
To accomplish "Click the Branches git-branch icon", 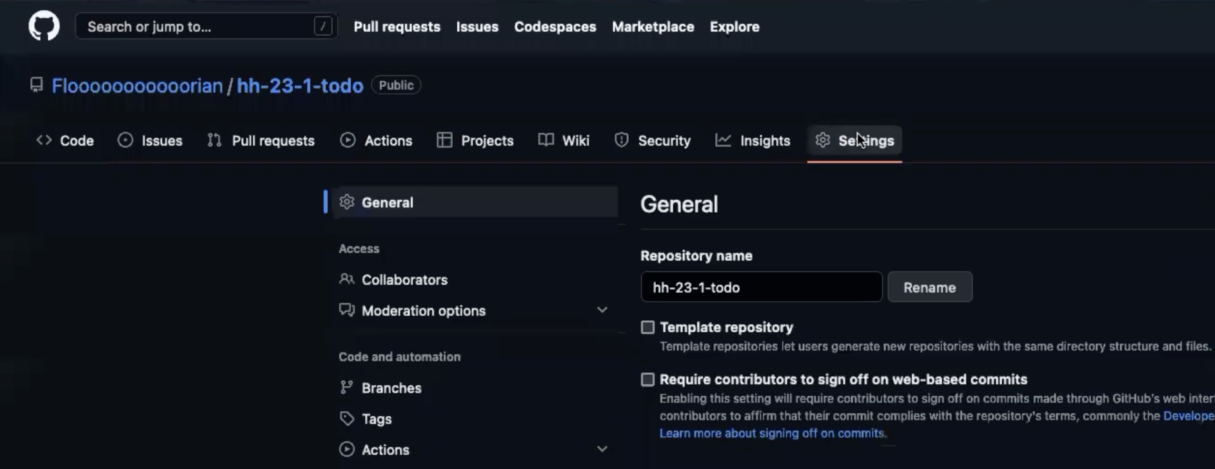I will [x=347, y=388].
